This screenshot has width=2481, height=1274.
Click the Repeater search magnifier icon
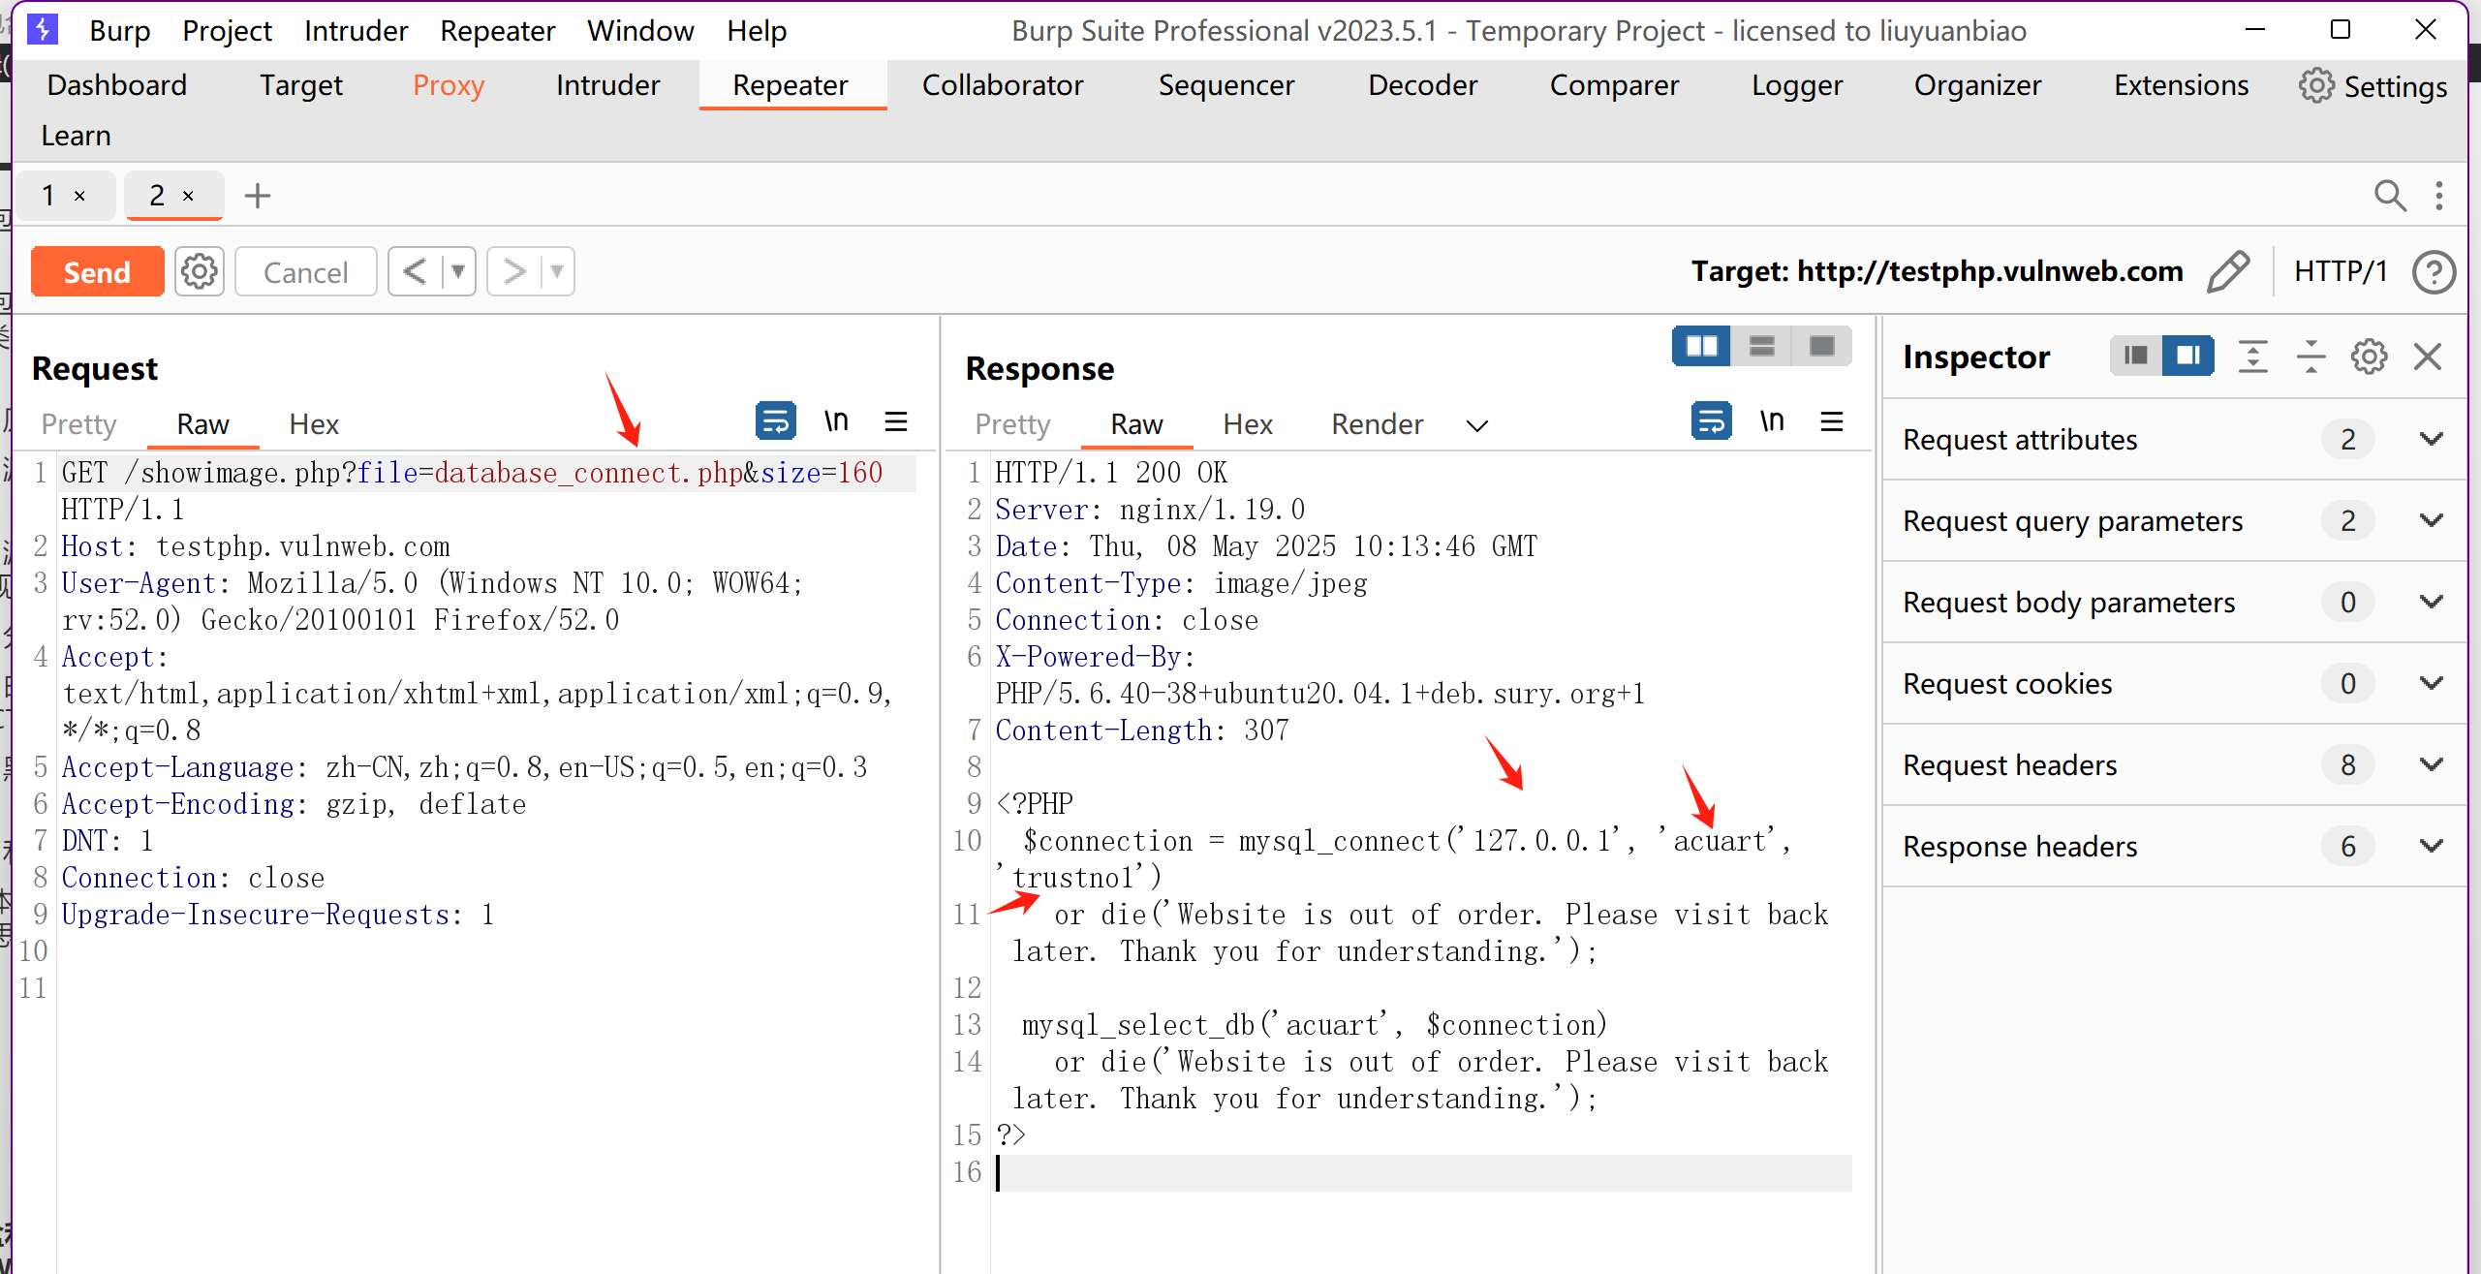pos(2389,196)
